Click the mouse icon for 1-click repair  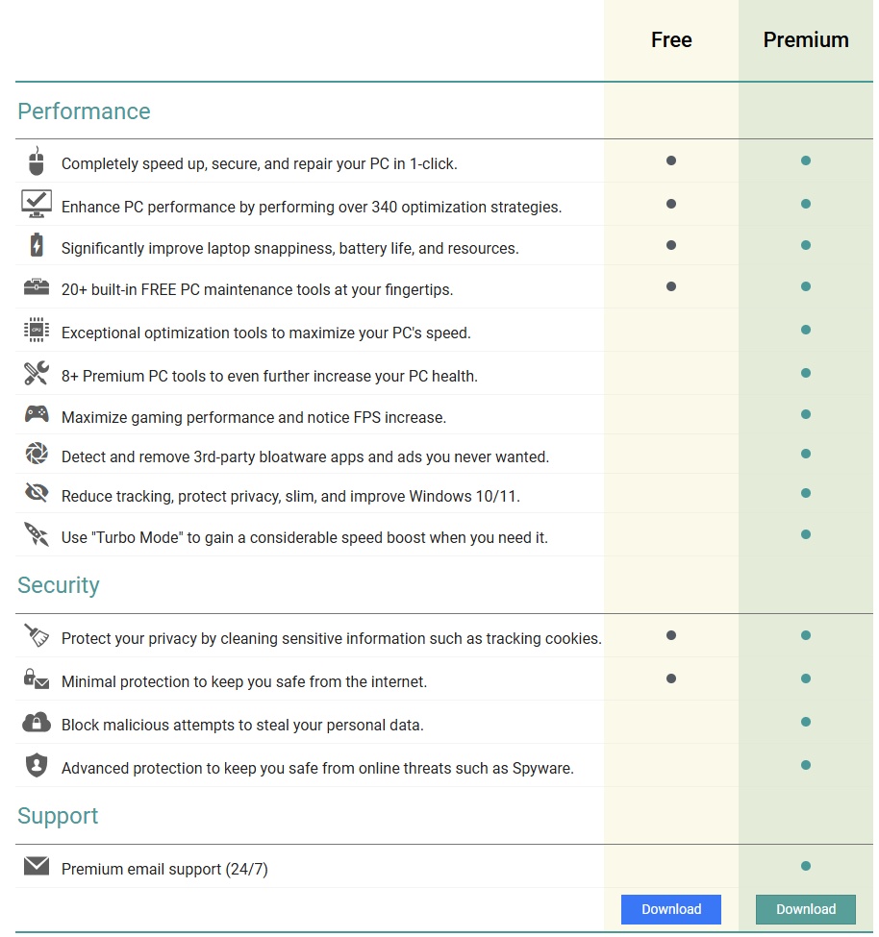(37, 161)
